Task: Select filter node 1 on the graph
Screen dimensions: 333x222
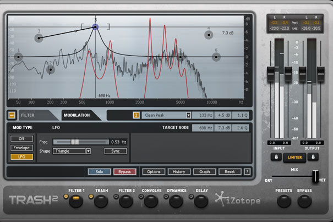Action: click(18, 57)
